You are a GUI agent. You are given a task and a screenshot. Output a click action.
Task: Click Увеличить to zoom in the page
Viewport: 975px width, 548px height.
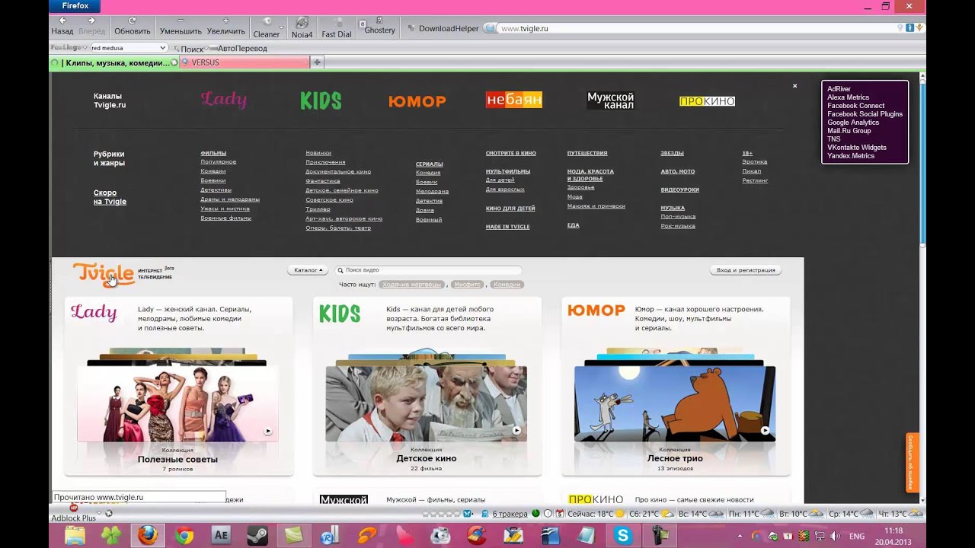click(x=225, y=26)
